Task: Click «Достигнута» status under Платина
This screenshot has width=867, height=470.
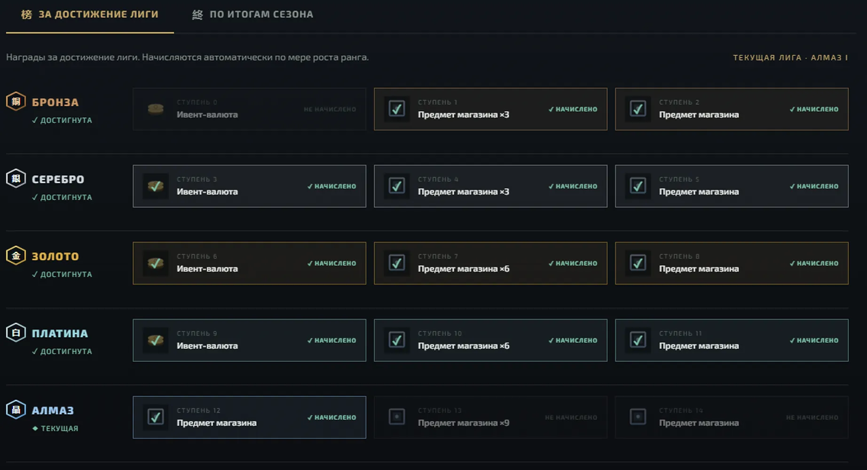Action: [x=62, y=352]
